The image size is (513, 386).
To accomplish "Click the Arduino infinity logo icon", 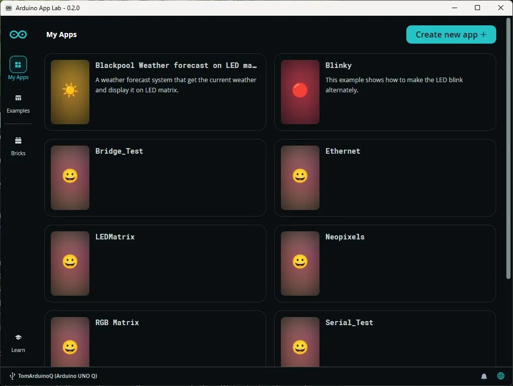I will coord(18,34).
